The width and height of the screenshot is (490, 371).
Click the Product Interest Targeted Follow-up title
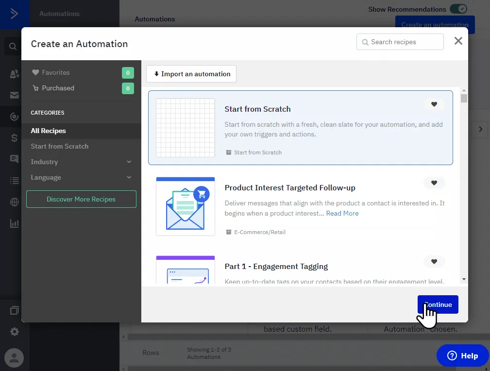290,187
